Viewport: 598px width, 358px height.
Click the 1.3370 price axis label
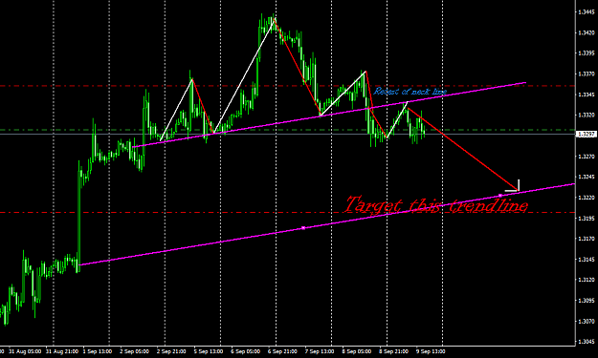point(587,74)
